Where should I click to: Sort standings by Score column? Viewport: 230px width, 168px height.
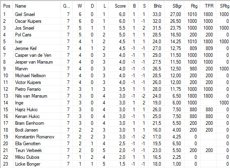click(x=118, y=6)
